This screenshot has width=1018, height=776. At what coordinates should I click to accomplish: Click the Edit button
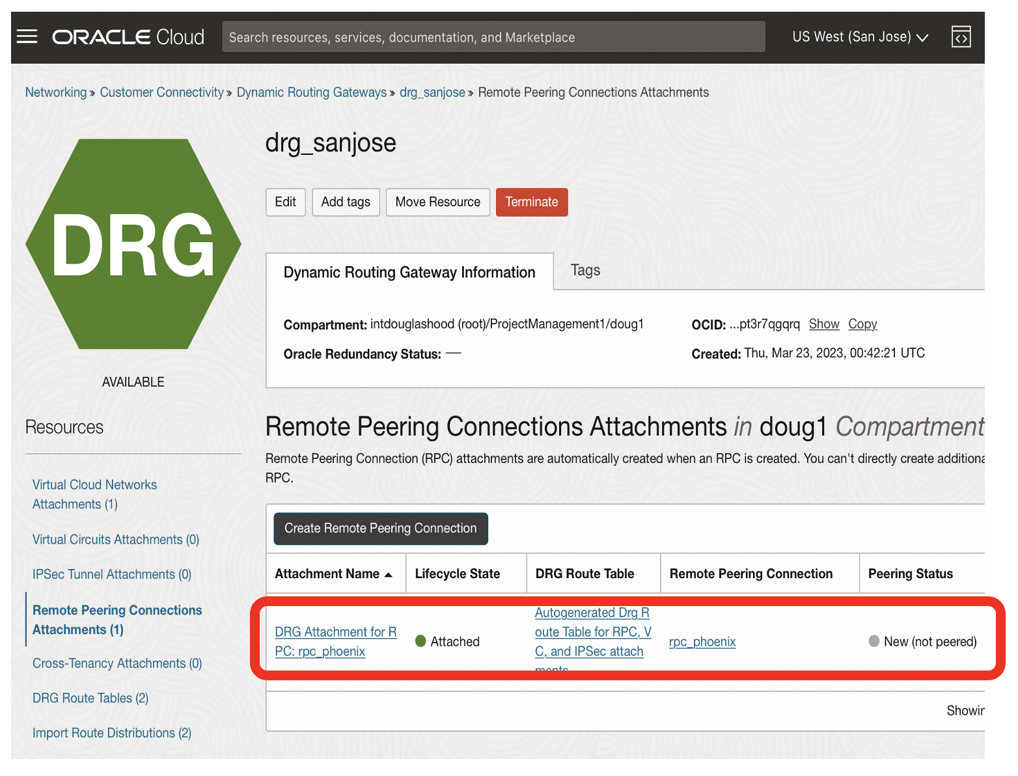285,202
